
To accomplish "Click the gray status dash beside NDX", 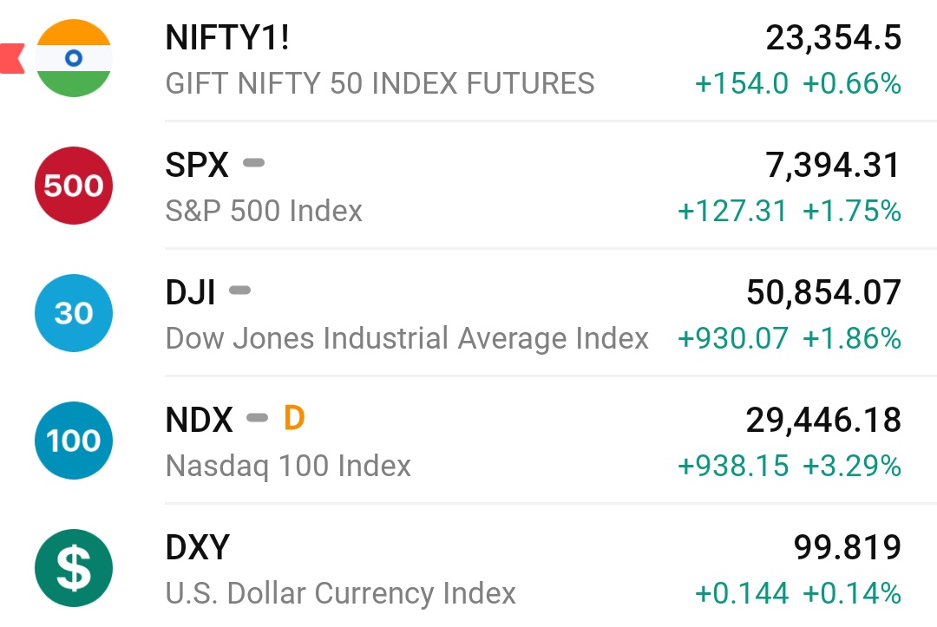I will pos(258,418).
